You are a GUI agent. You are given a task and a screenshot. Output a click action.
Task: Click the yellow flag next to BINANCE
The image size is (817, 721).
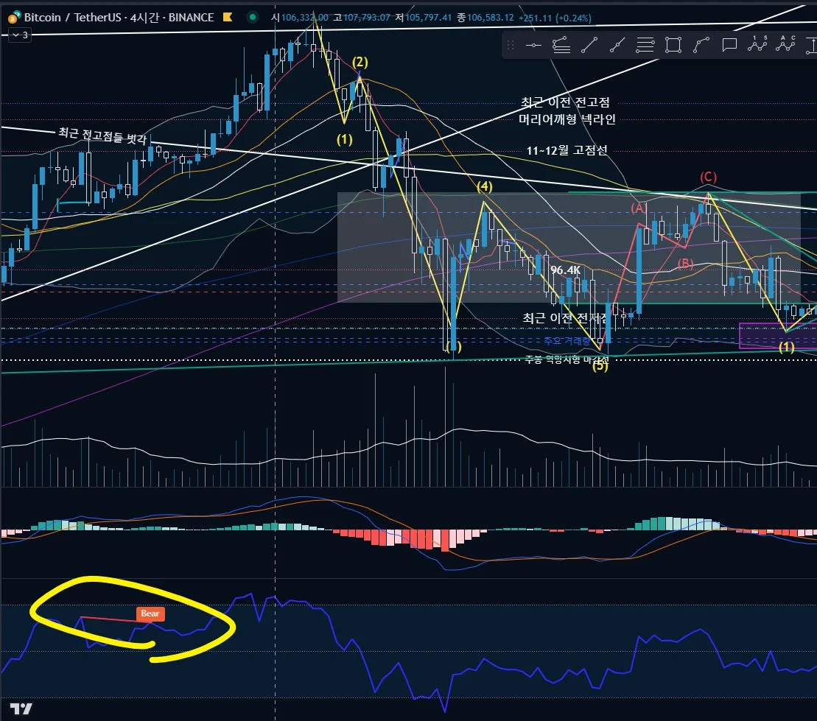pyautogui.click(x=227, y=17)
